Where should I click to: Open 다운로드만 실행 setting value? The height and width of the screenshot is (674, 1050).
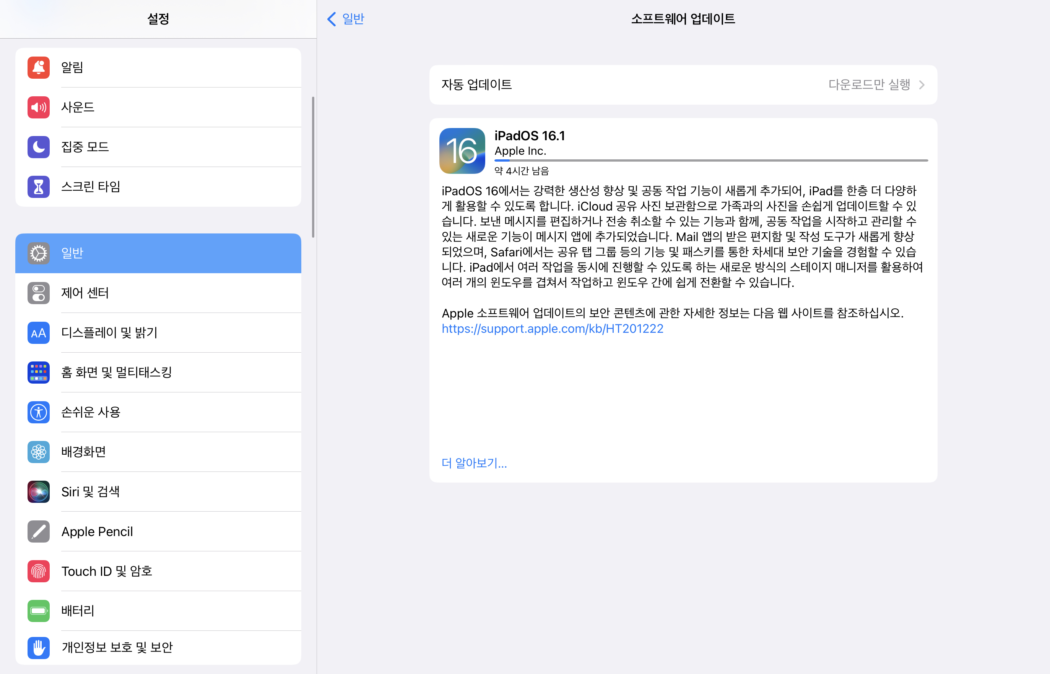[x=869, y=85]
